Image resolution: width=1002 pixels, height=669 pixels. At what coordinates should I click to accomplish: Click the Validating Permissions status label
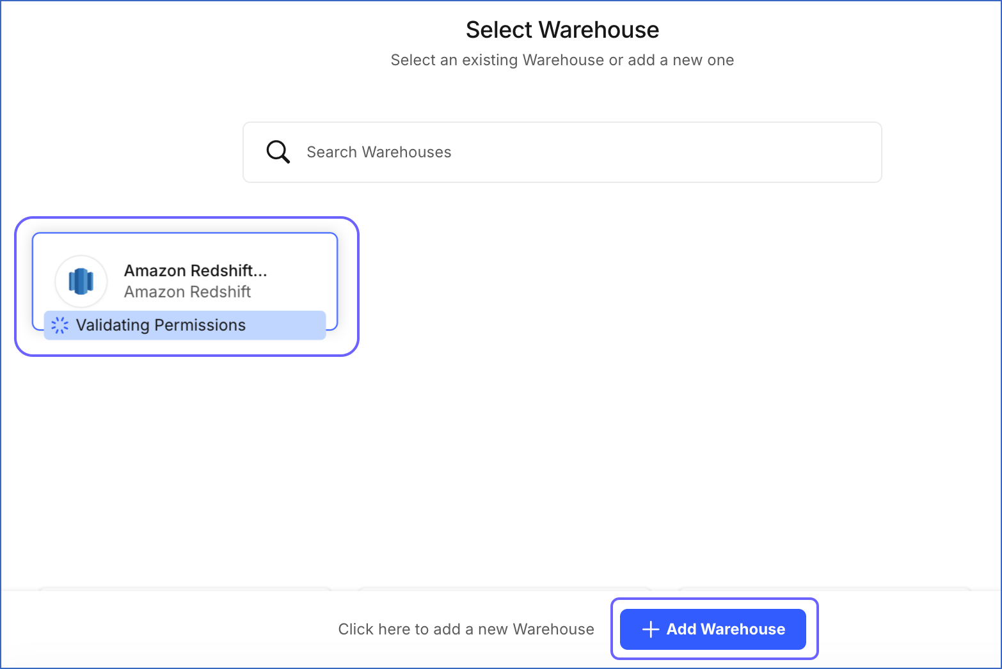161,325
